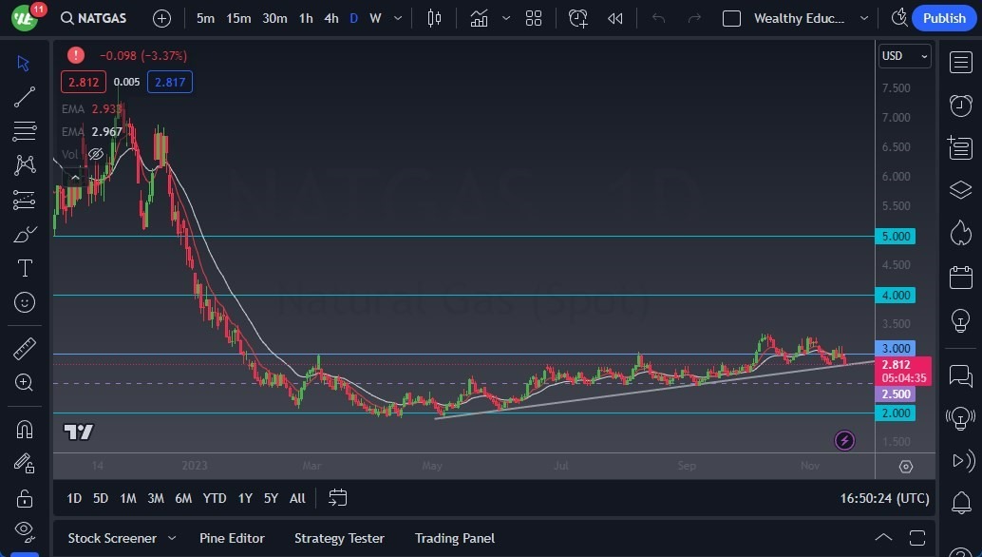Open the Stock Screener dropdown

[x=122, y=538]
